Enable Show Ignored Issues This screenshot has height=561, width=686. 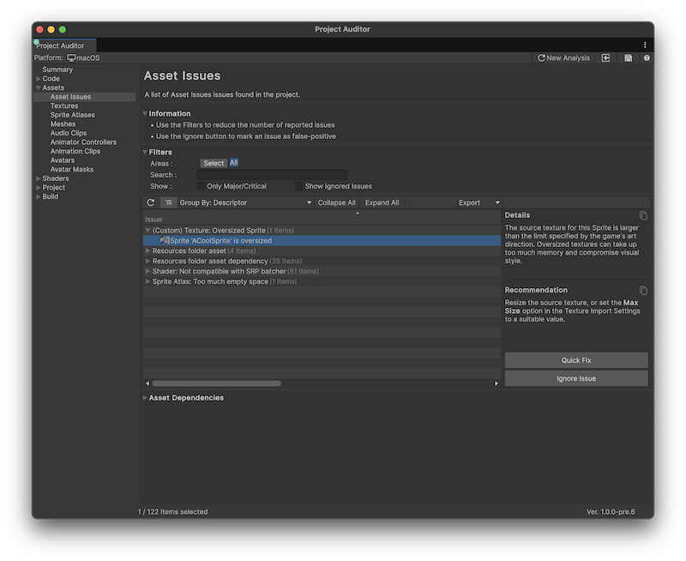(x=300, y=185)
